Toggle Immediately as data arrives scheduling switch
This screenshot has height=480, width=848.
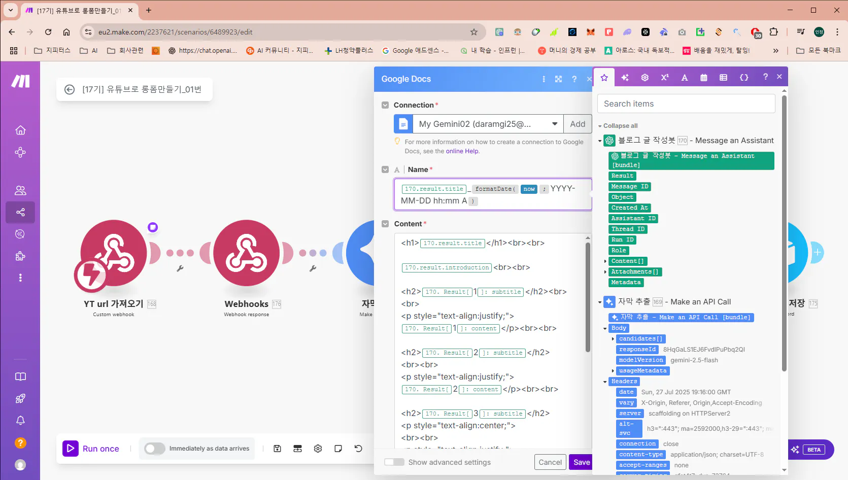pyautogui.click(x=154, y=449)
